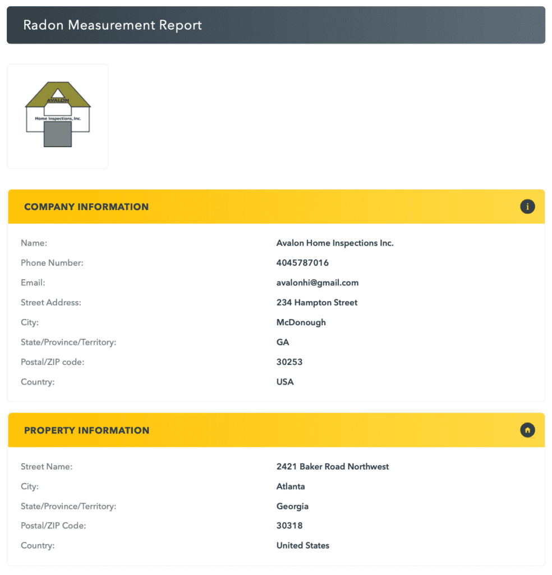Select the Postal/ZIP code 30253 field
The width and height of the screenshot is (552, 575).
(289, 362)
